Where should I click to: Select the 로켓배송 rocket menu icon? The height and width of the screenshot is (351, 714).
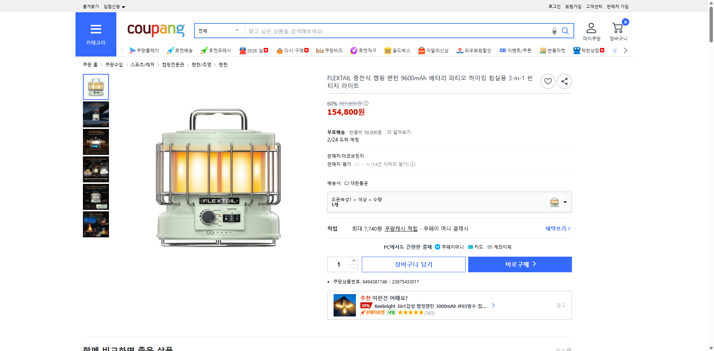tap(170, 51)
